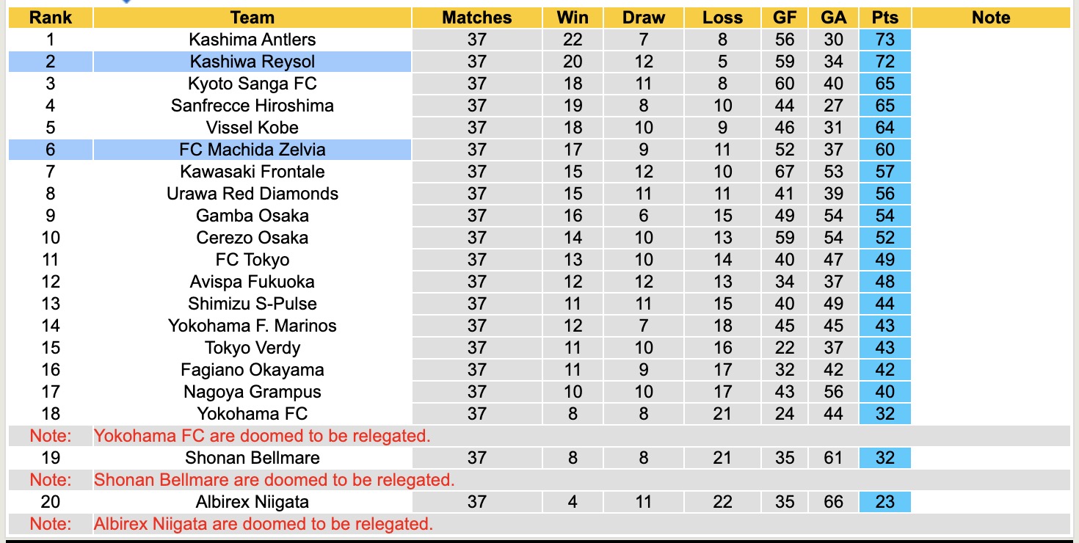Click the Matches column header
Image resolution: width=1079 pixels, height=543 pixels.
(476, 18)
